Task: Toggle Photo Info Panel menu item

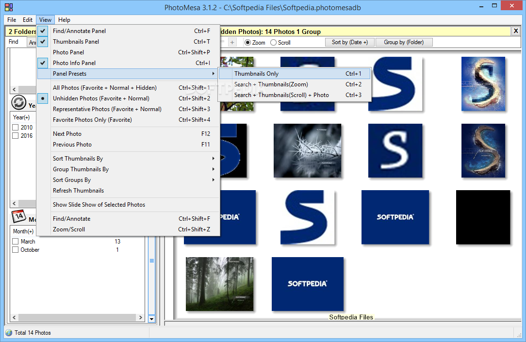Action: point(128,63)
